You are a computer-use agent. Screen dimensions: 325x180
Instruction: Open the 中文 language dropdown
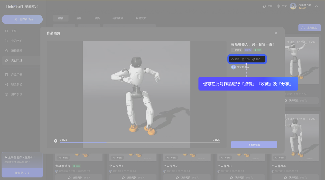pyautogui.click(x=282, y=6)
